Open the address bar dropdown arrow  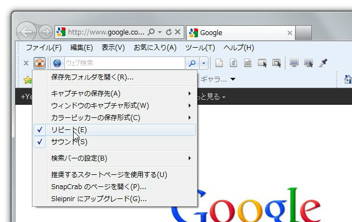tap(159, 32)
